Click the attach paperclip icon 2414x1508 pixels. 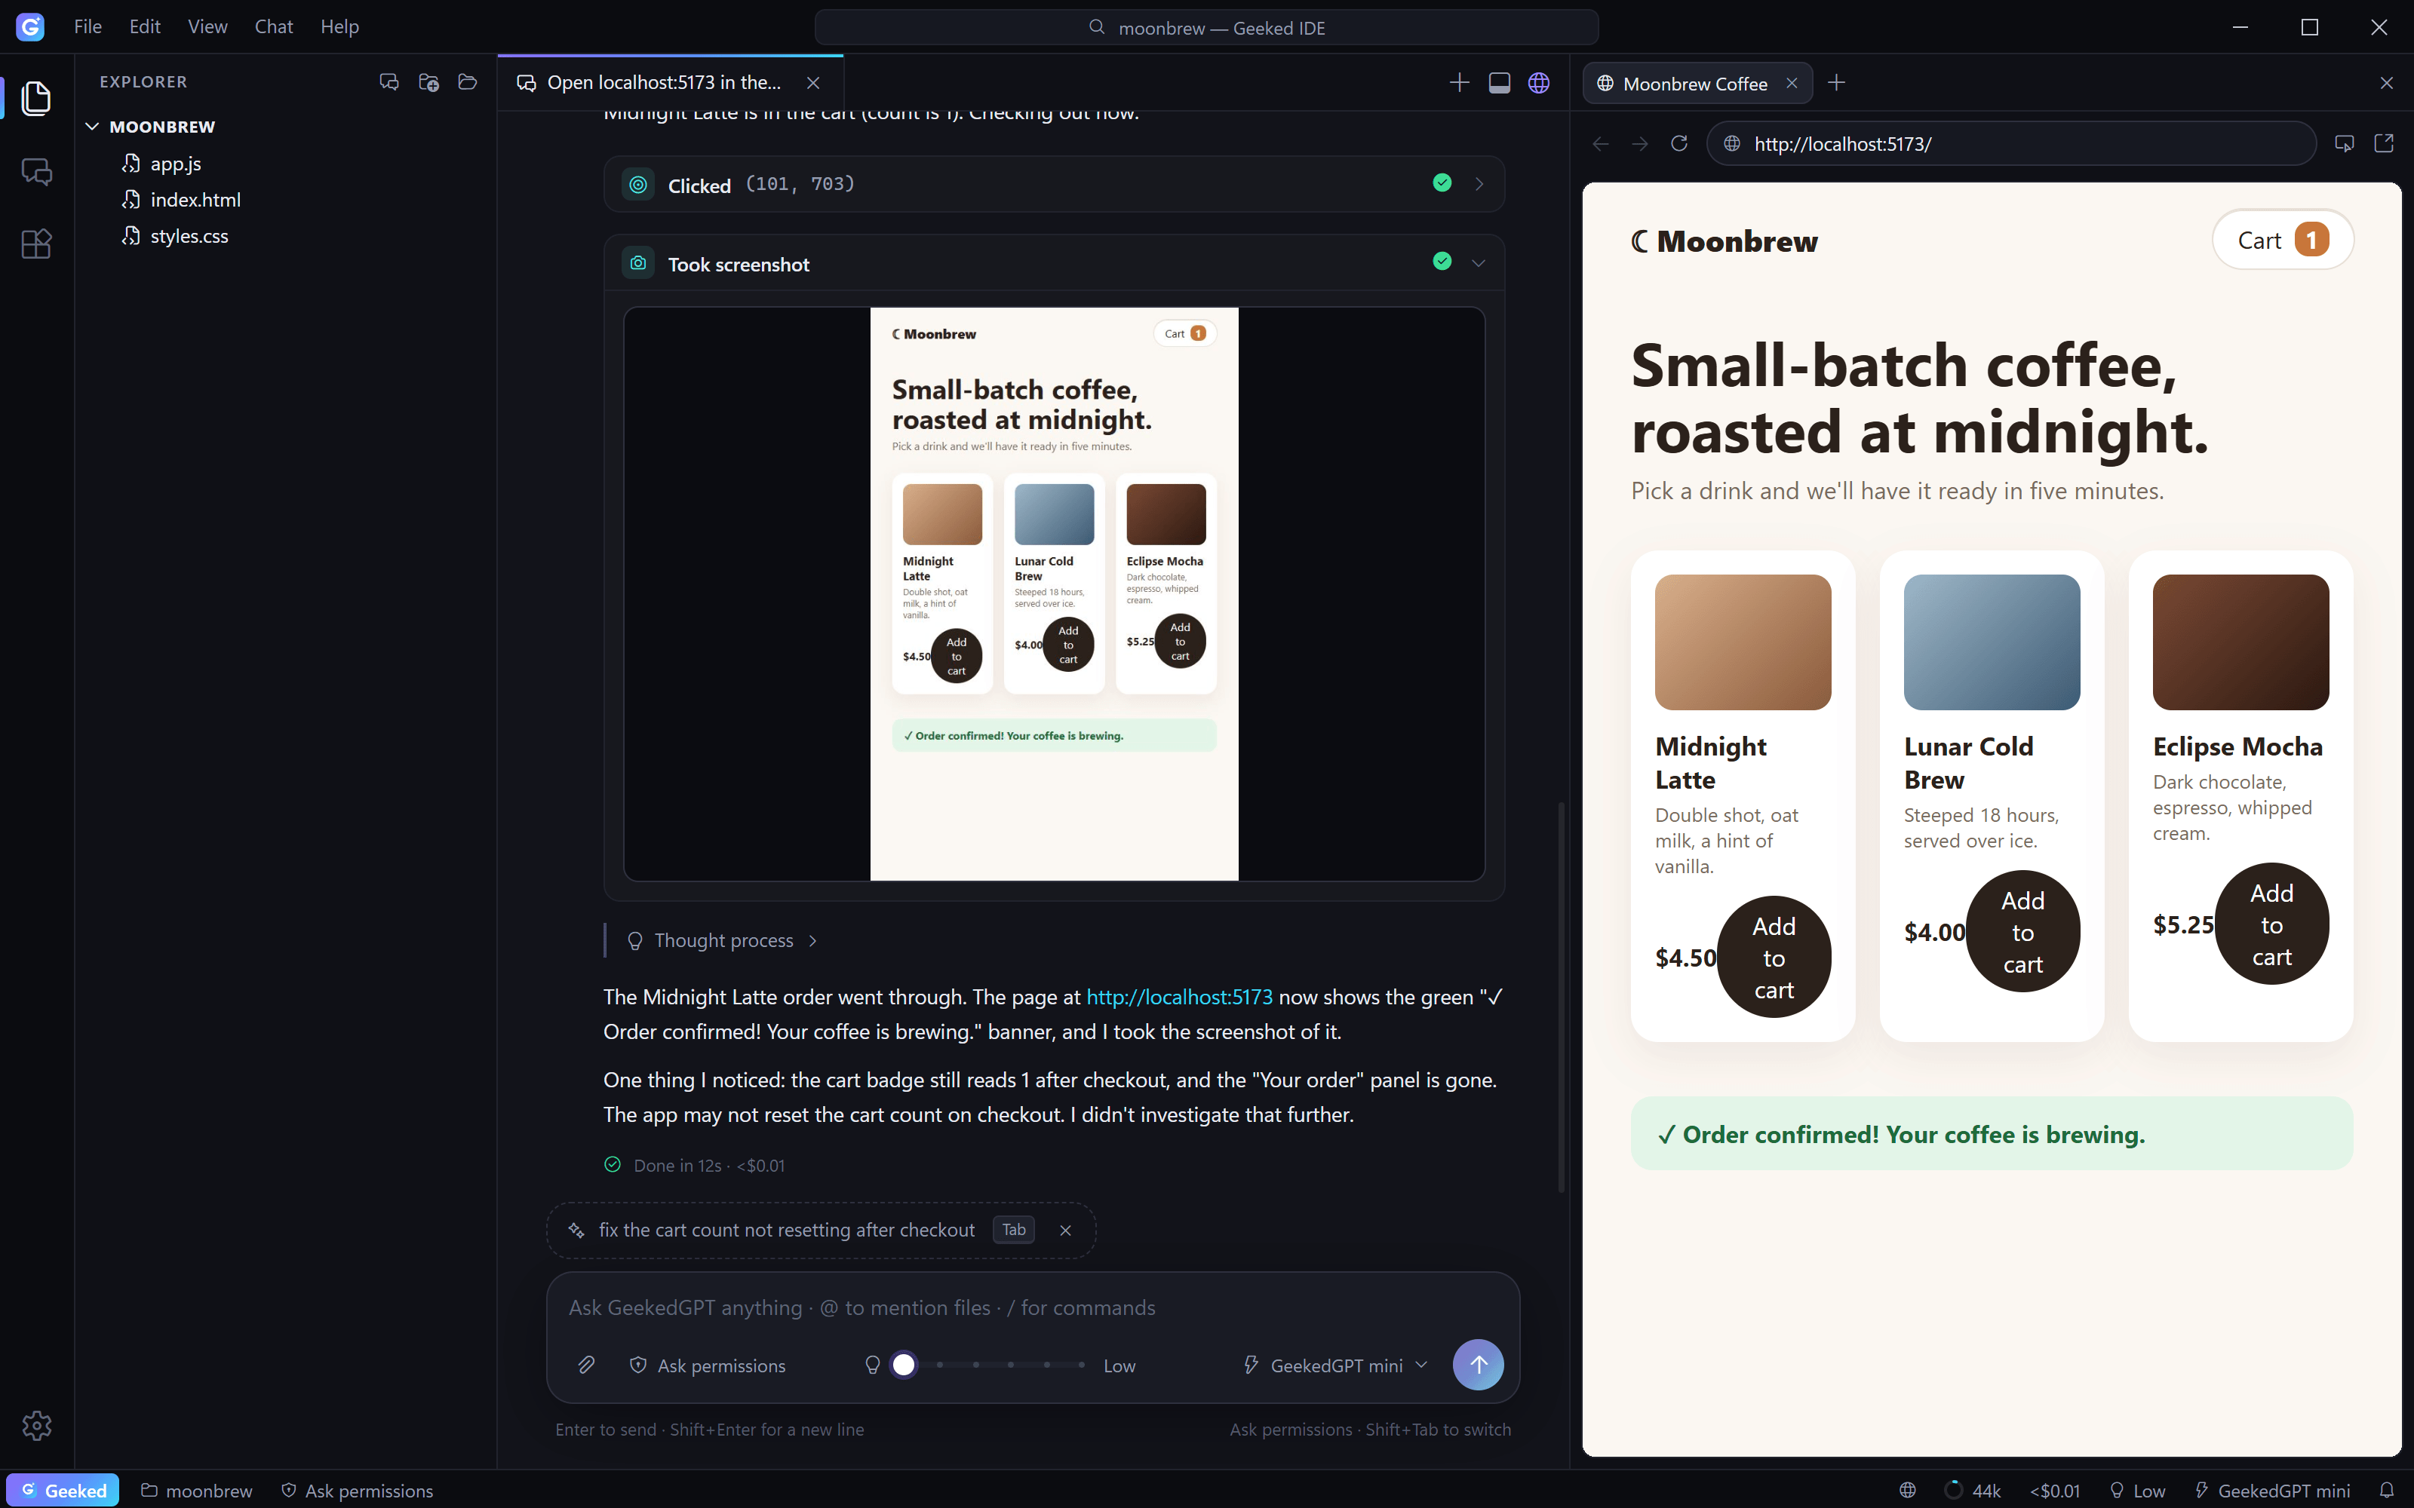(x=587, y=1365)
